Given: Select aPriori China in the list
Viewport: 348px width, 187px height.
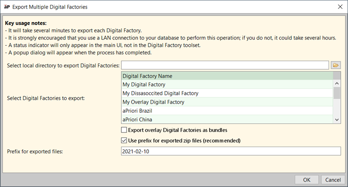Looking at the screenshot, I should [227, 119].
